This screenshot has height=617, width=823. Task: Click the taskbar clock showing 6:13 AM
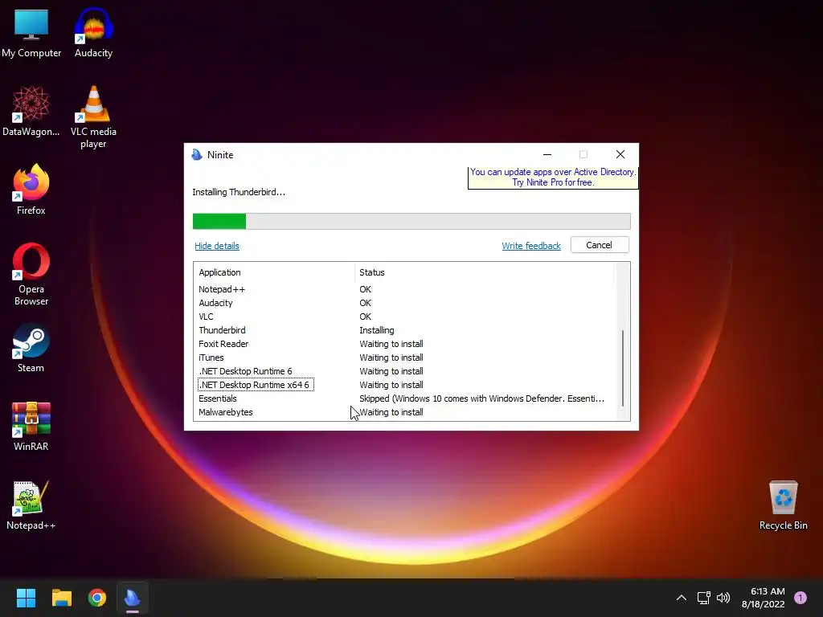tap(764, 598)
